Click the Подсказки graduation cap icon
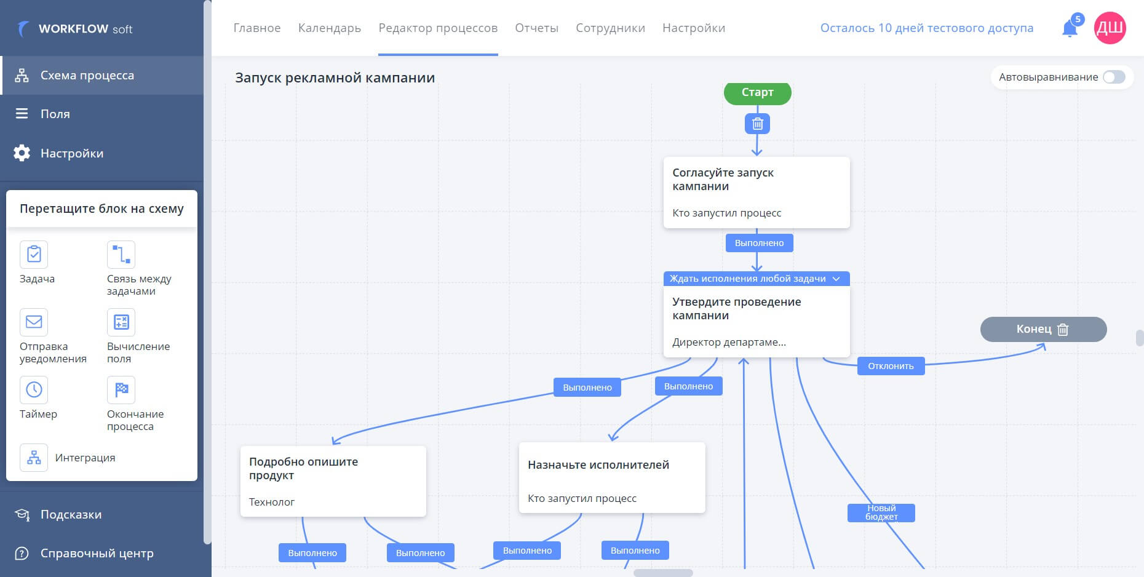Viewport: 1144px width, 577px height. [x=22, y=514]
